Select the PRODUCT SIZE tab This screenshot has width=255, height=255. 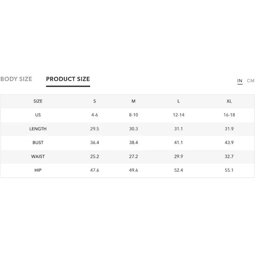[x=68, y=79]
